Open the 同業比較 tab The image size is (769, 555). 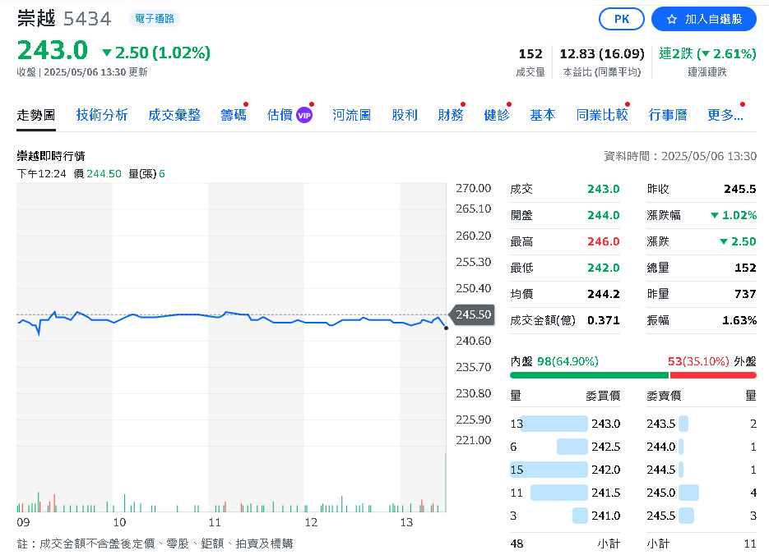(602, 115)
